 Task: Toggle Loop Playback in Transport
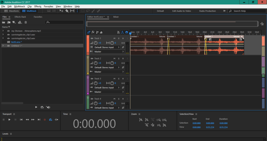click(x=50, y=119)
